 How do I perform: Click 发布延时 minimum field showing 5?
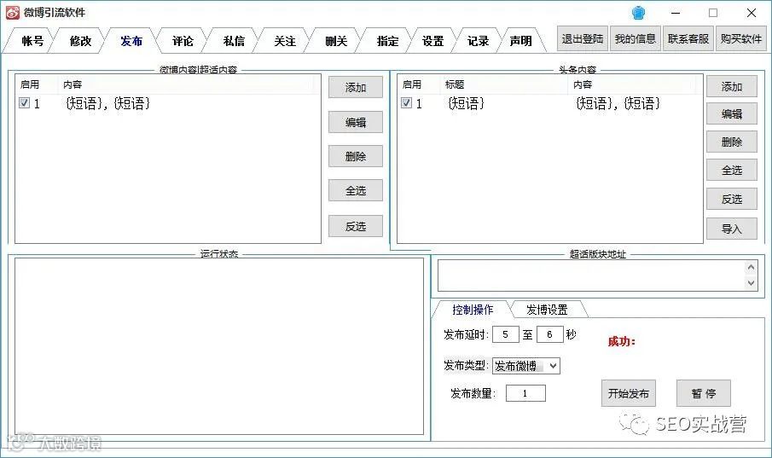tap(505, 334)
